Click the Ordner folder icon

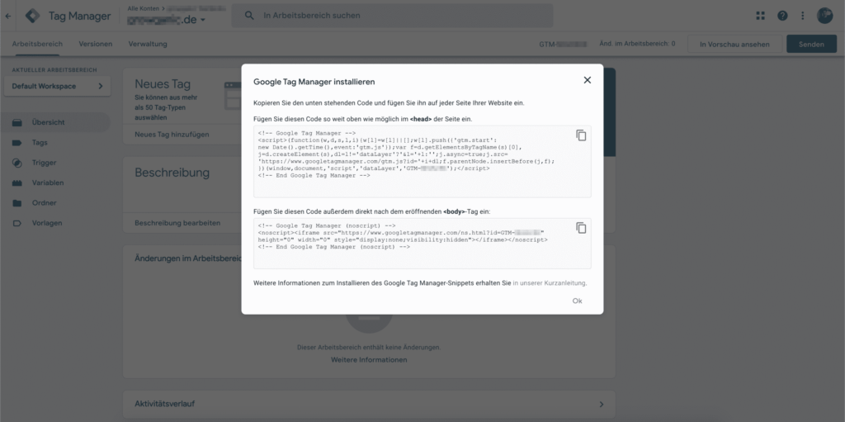(x=17, y=203)
